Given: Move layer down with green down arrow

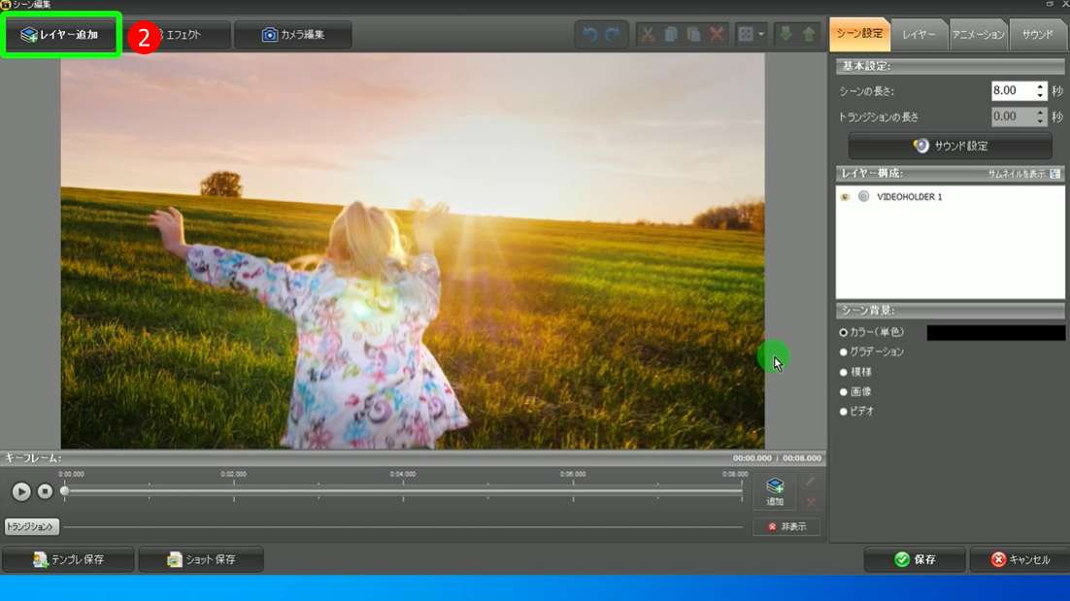Looking at the screenshot, I should [x=786, y=35].
